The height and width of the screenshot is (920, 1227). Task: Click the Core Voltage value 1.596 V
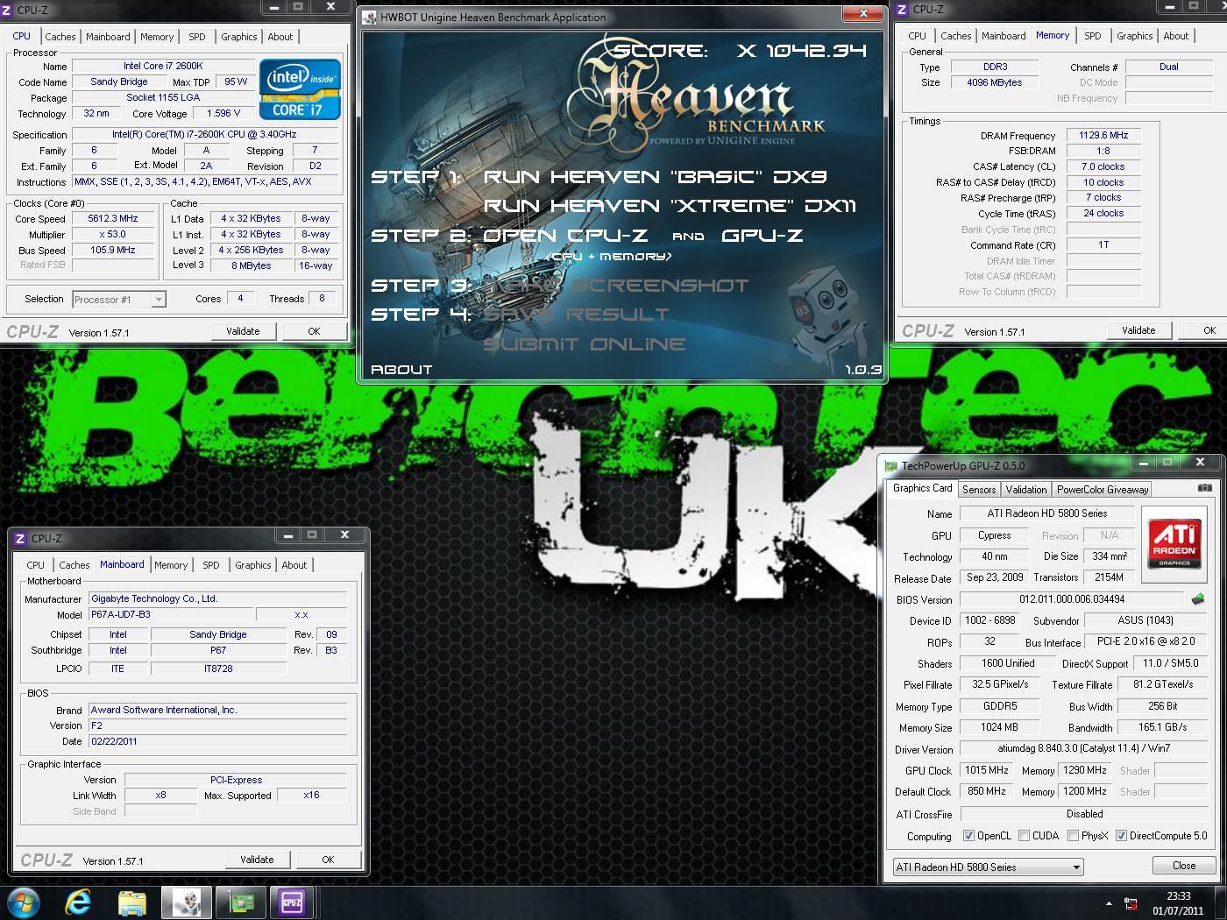[x=223, y=114]
